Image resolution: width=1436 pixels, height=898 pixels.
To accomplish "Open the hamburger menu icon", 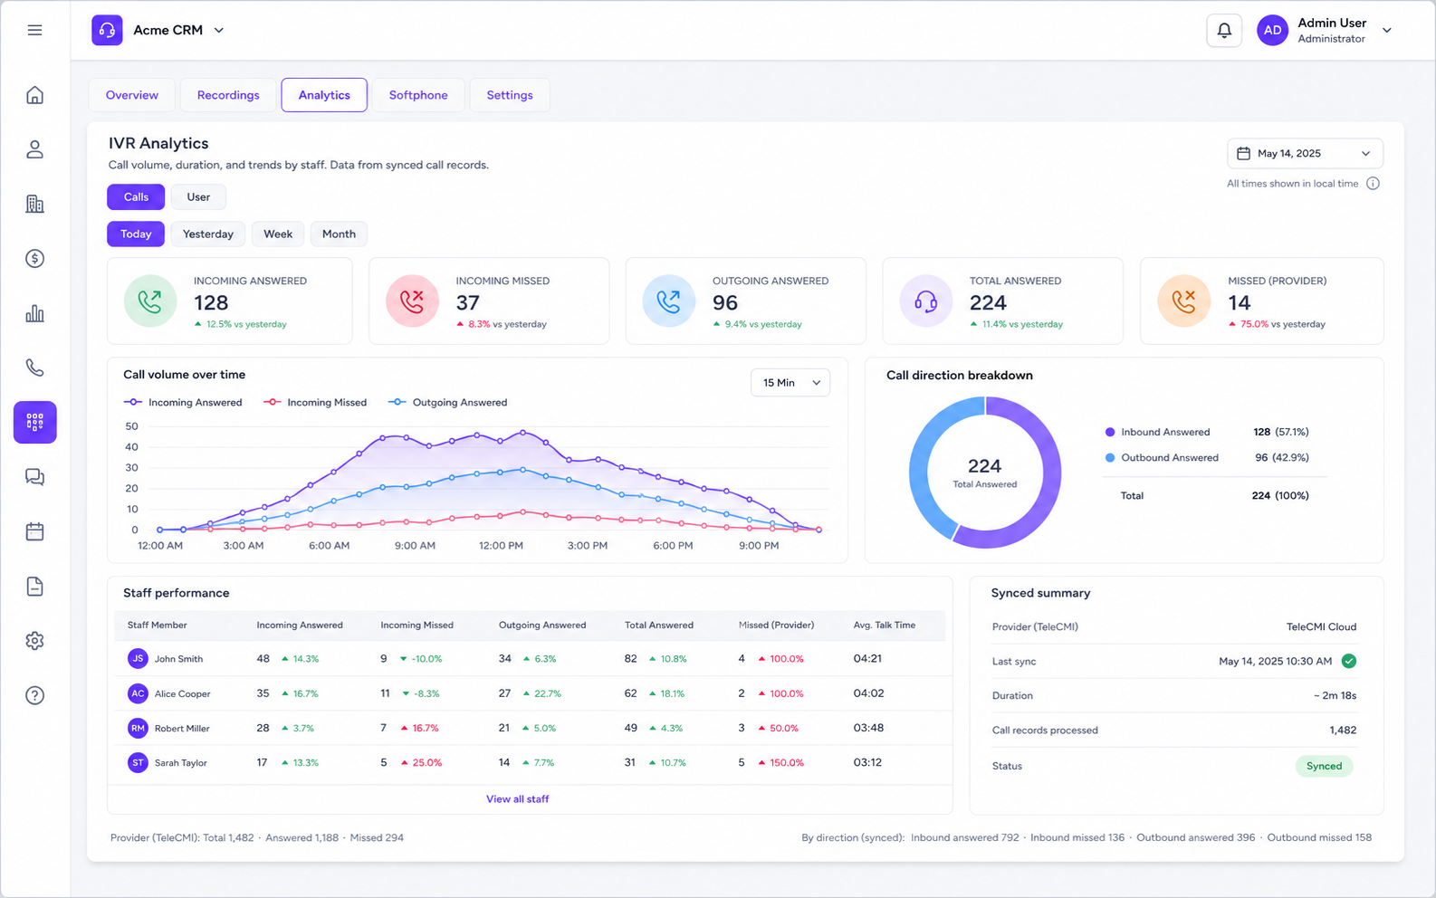I will pyautogui.click(x=34, y=30).
